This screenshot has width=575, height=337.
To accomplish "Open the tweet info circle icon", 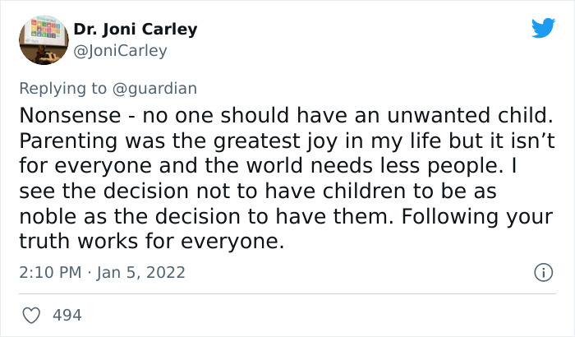I will (x=542, y=271).
